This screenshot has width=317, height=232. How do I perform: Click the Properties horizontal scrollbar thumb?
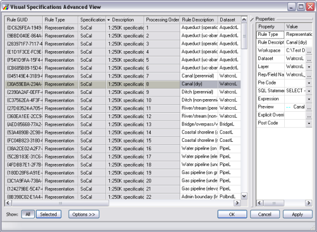point(274,203)
